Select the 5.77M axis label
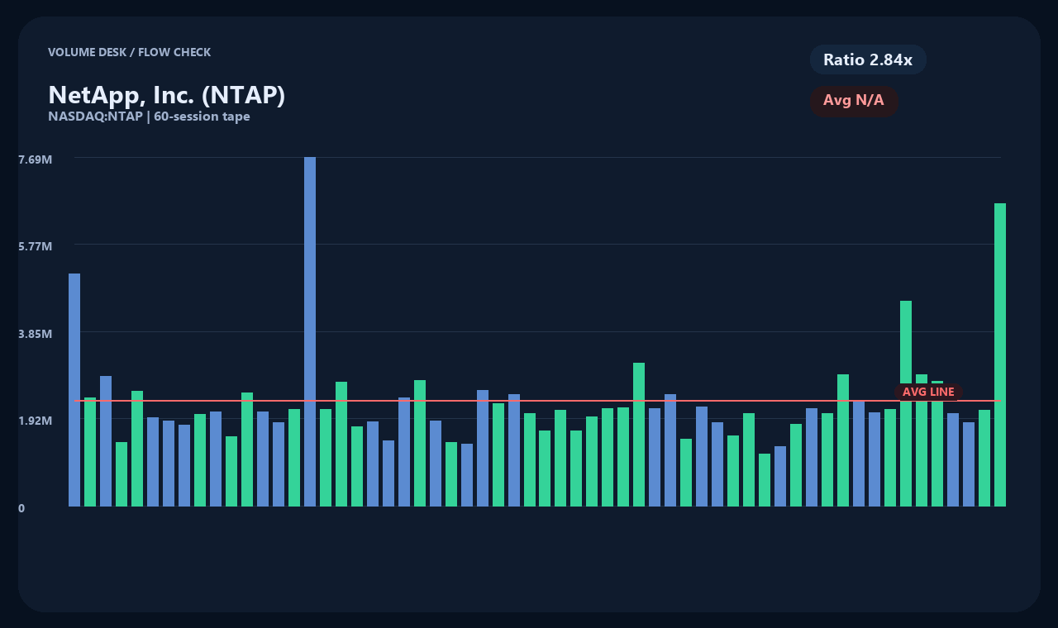1058x628 pixels. click(35, 246)
